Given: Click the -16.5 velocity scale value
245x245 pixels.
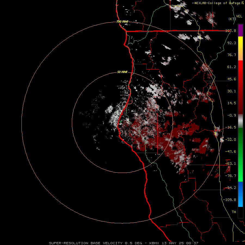Looking at the screenshot, I should [231, 127].
